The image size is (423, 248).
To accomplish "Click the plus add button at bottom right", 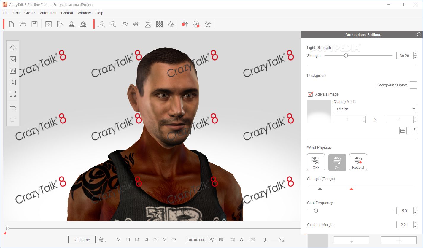I will coord(399,240).
